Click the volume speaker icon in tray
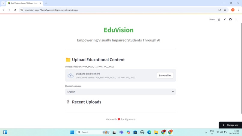Screen dimensions: 242x136 [x=222, y=132]
